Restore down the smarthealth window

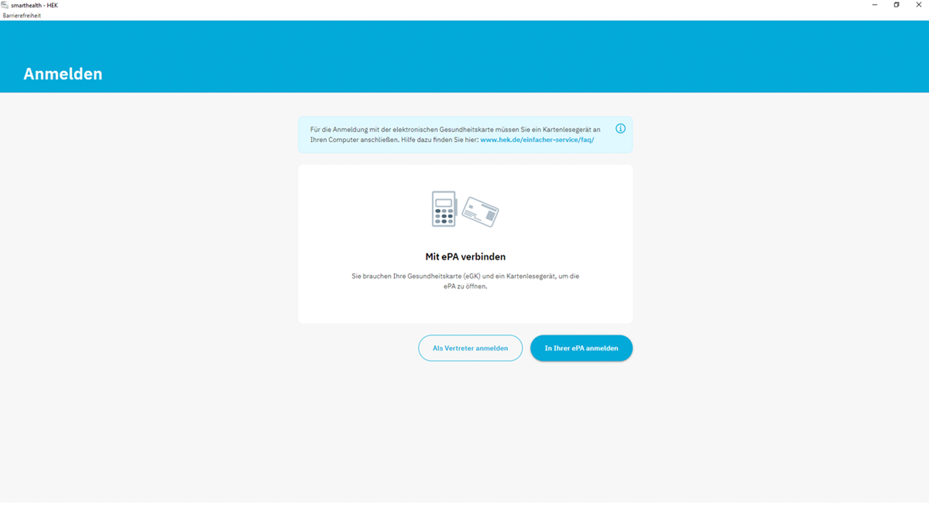[896, 5]
